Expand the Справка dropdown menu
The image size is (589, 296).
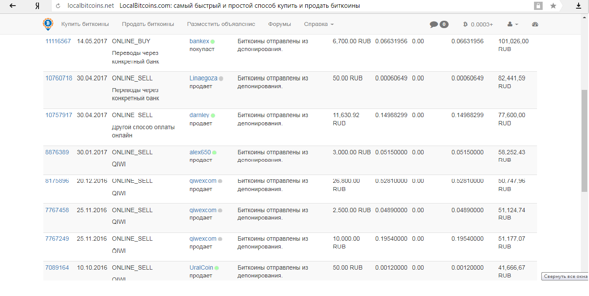click(319, 24)
